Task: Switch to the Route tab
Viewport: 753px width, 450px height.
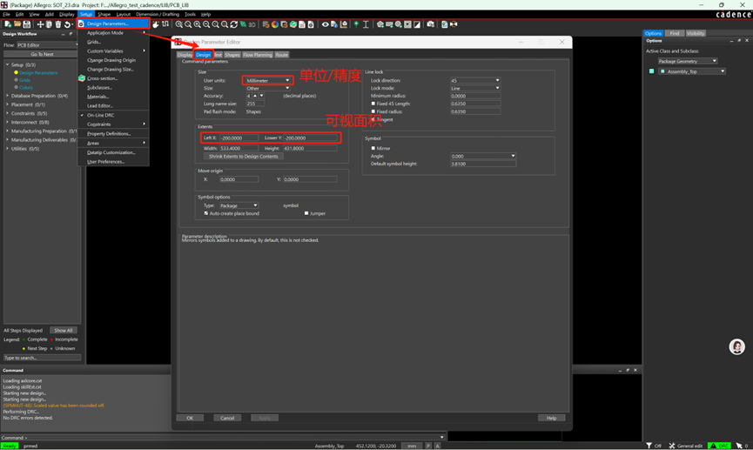Action: click(282, 55)
